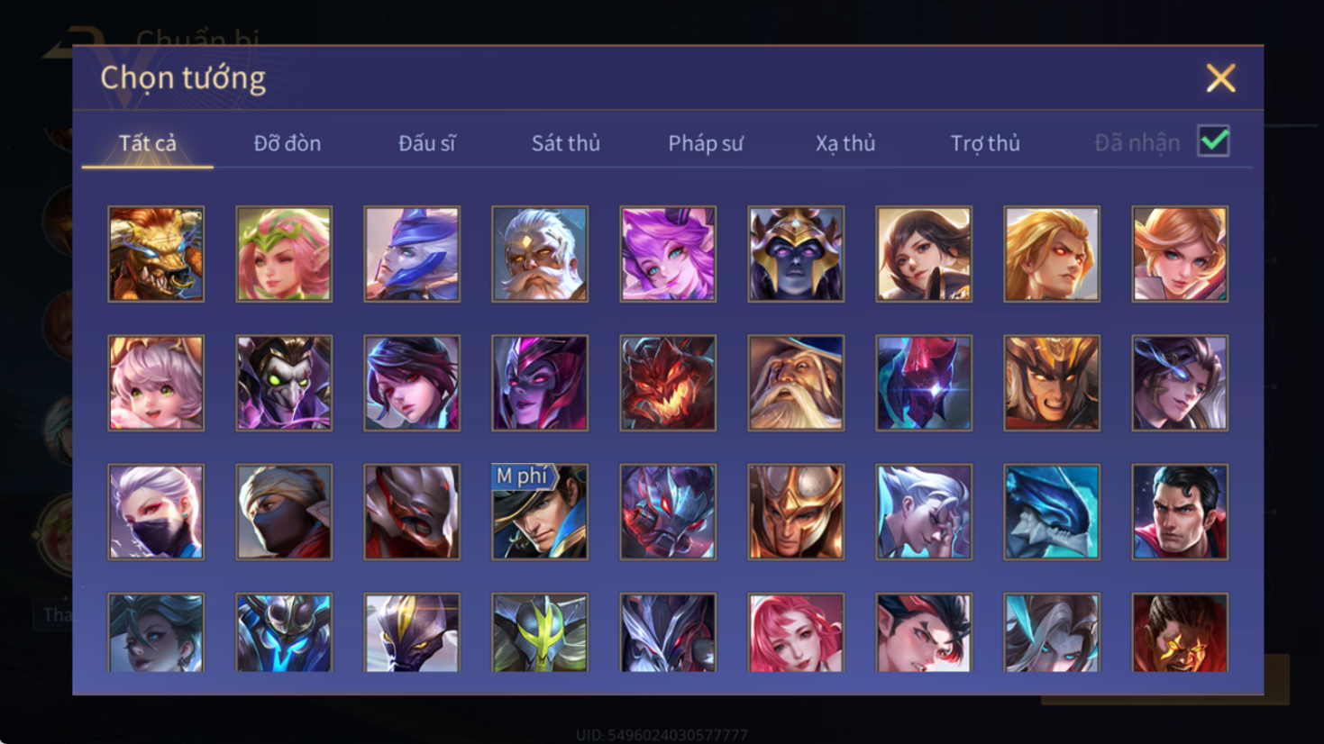The width and height of the screenshot is (1324, 744).
Task: Select the 'Đấu sĩ' category tab
Action: (426, 143)
